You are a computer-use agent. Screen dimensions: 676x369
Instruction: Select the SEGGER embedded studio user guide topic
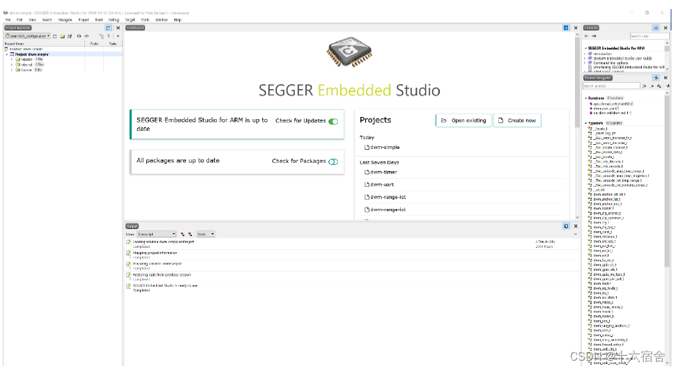pos(622,58)
